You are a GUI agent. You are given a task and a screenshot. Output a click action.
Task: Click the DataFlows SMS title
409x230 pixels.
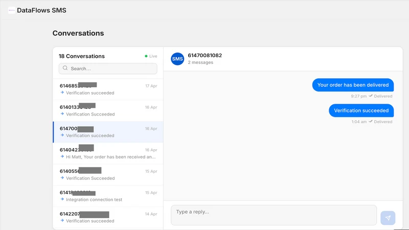pos(42,10)
